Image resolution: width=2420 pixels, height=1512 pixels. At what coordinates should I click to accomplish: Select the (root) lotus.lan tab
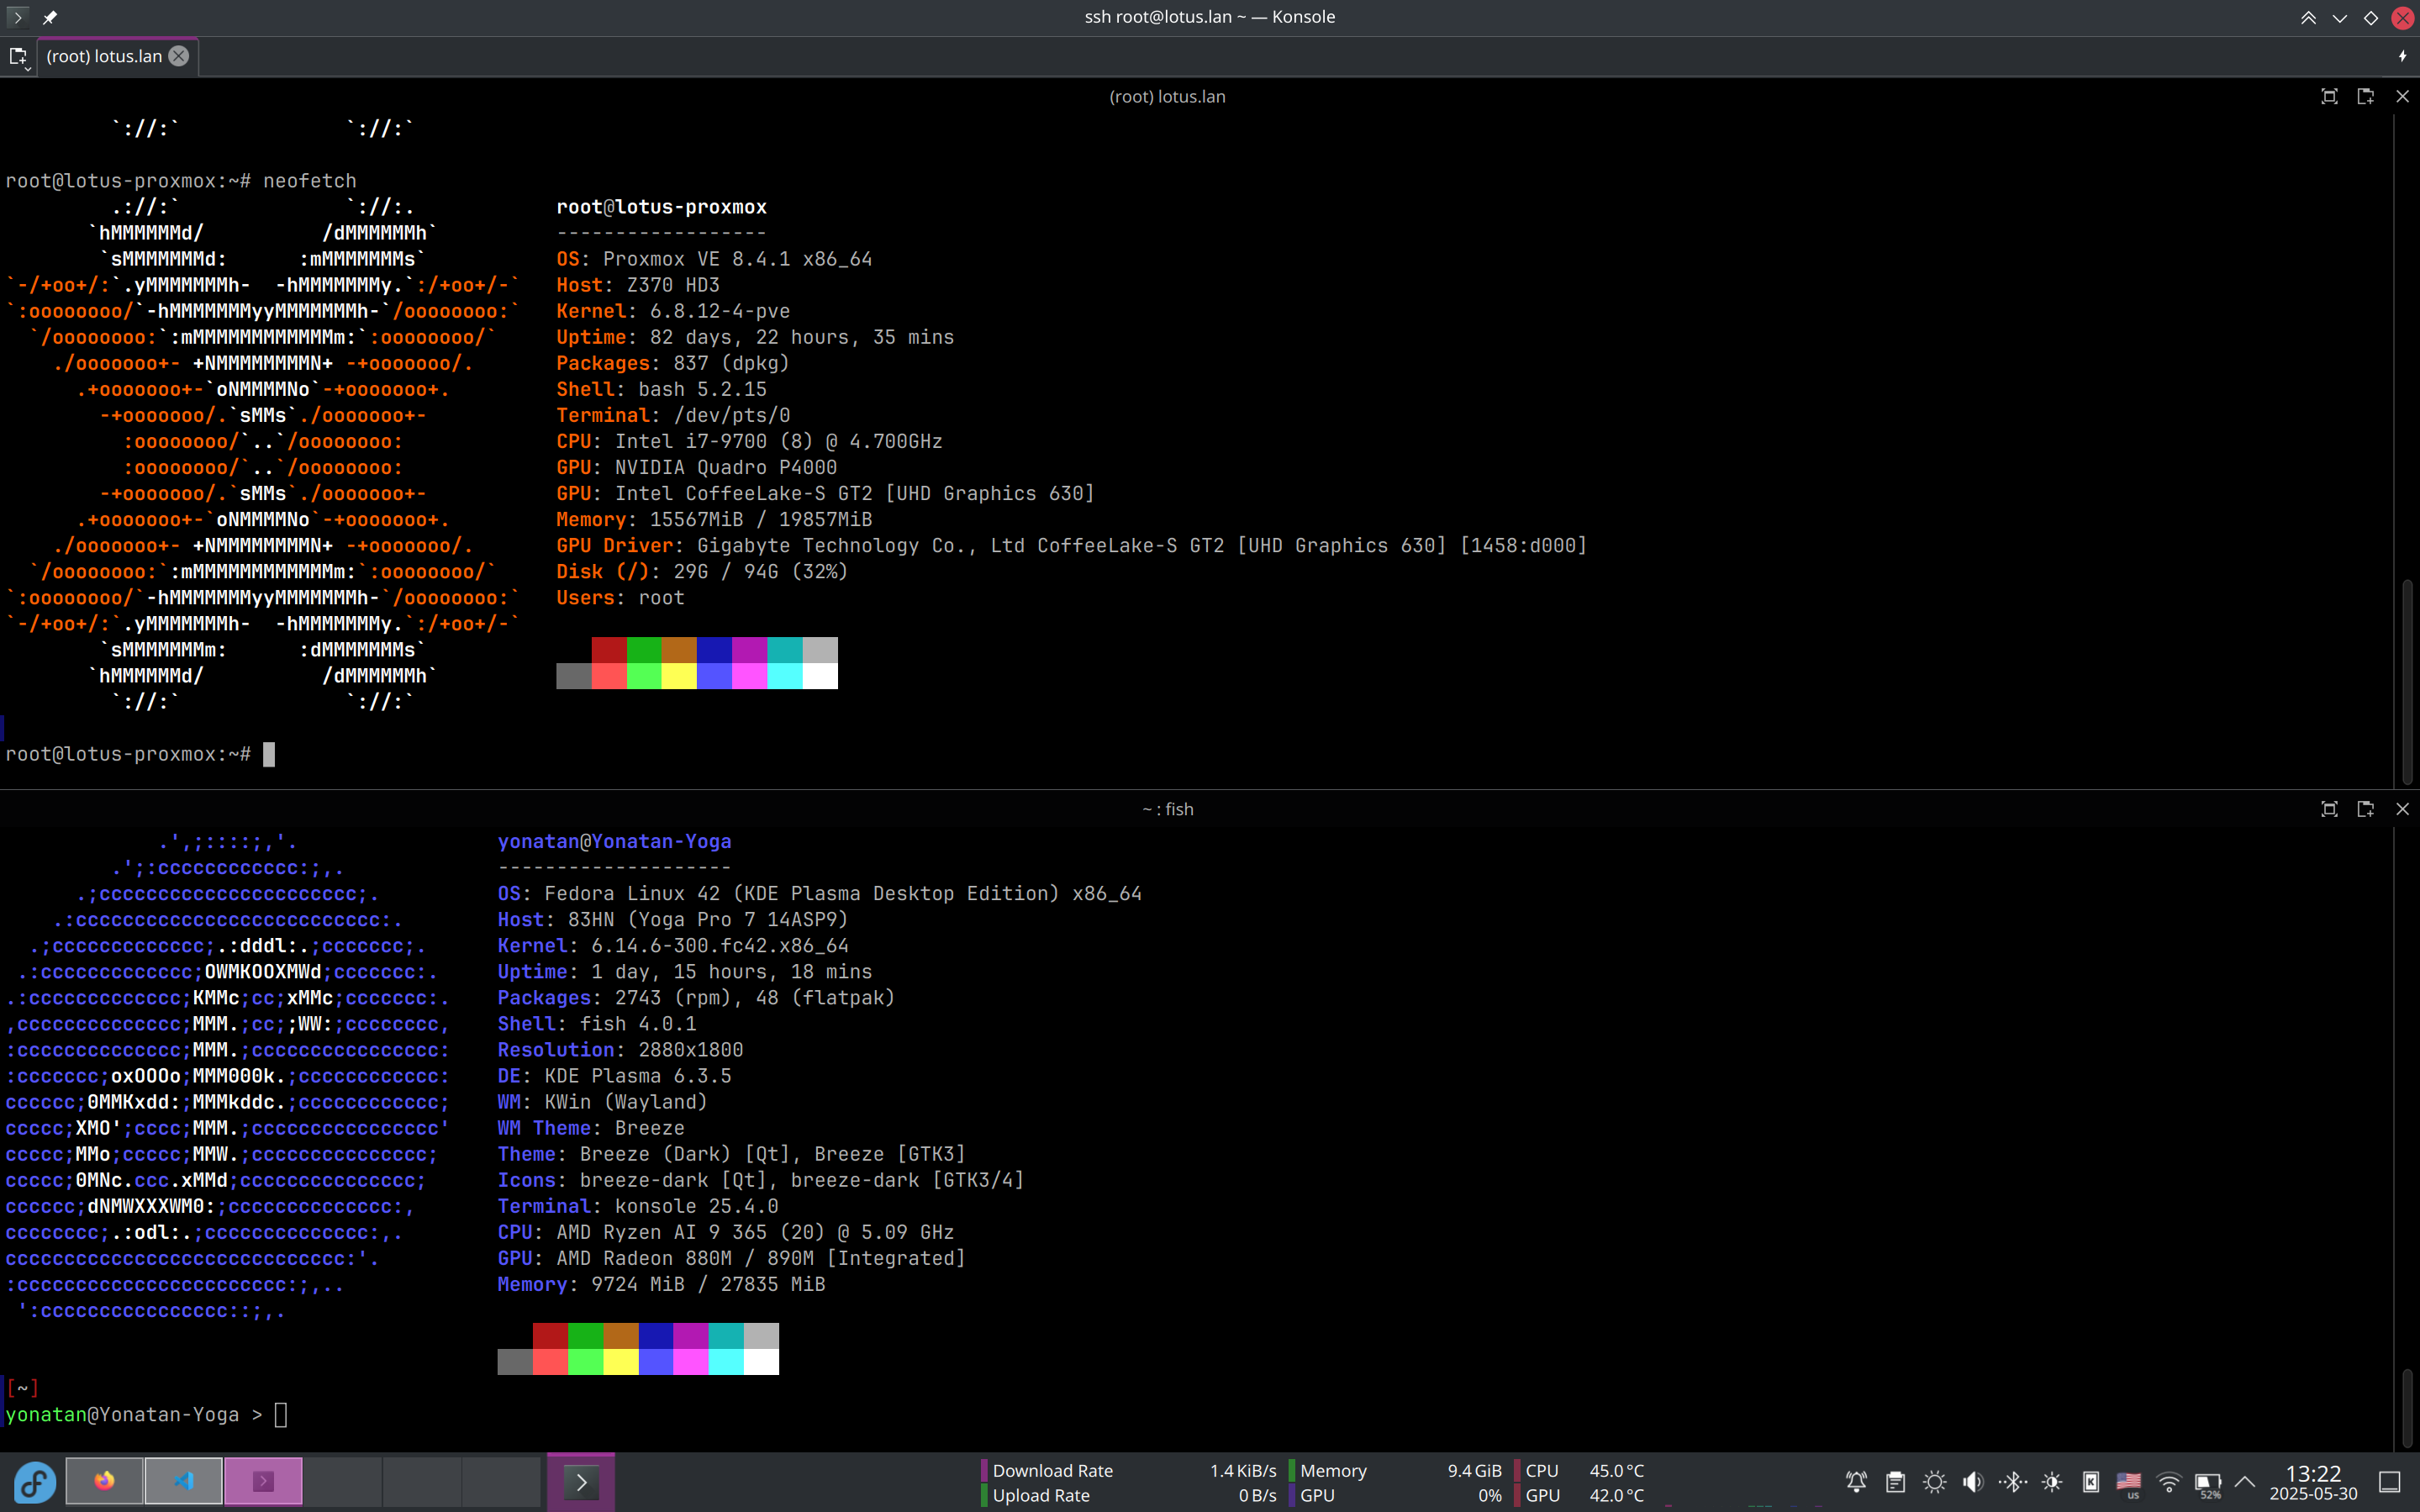click(104, 56)
